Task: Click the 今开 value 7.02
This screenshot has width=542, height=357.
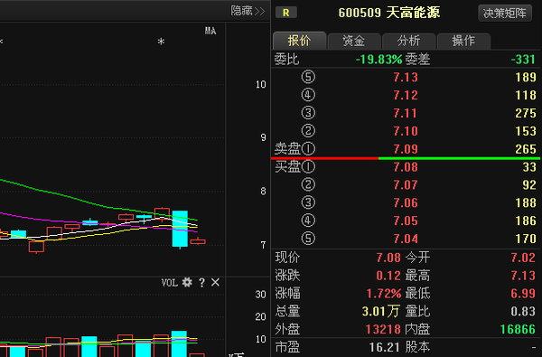Action: tap(523, 258)
